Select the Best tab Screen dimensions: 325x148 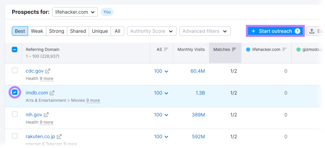click(20, 31)
